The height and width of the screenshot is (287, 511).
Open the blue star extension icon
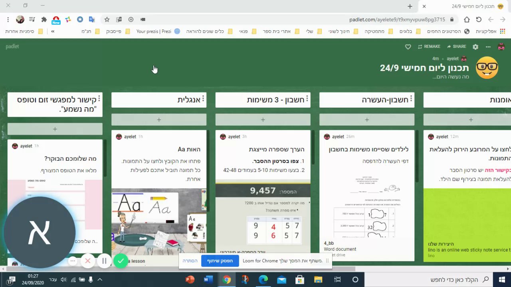[80, 19]
